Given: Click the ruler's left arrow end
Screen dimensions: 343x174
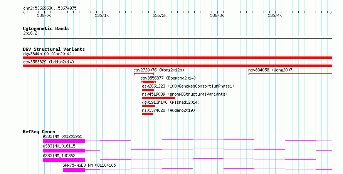Looking at the screenshot, I should click(24, 12).
